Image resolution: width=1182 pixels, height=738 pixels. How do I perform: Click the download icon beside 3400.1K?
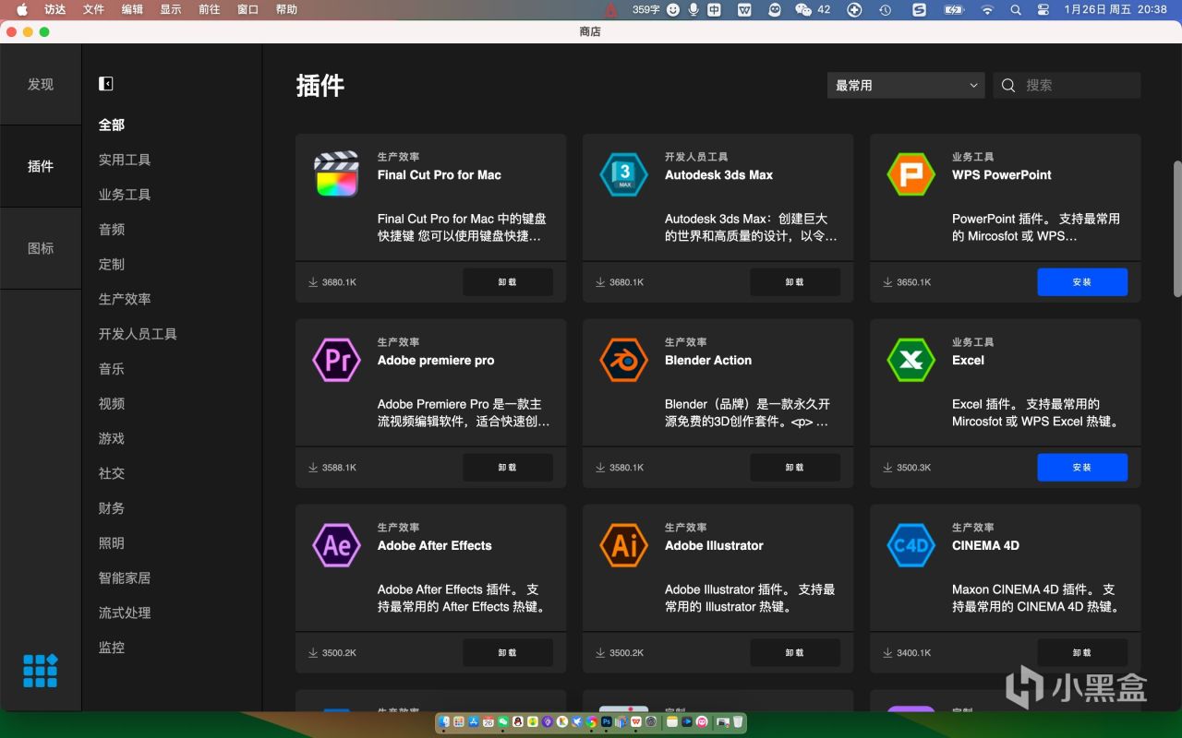click(887, 653)
